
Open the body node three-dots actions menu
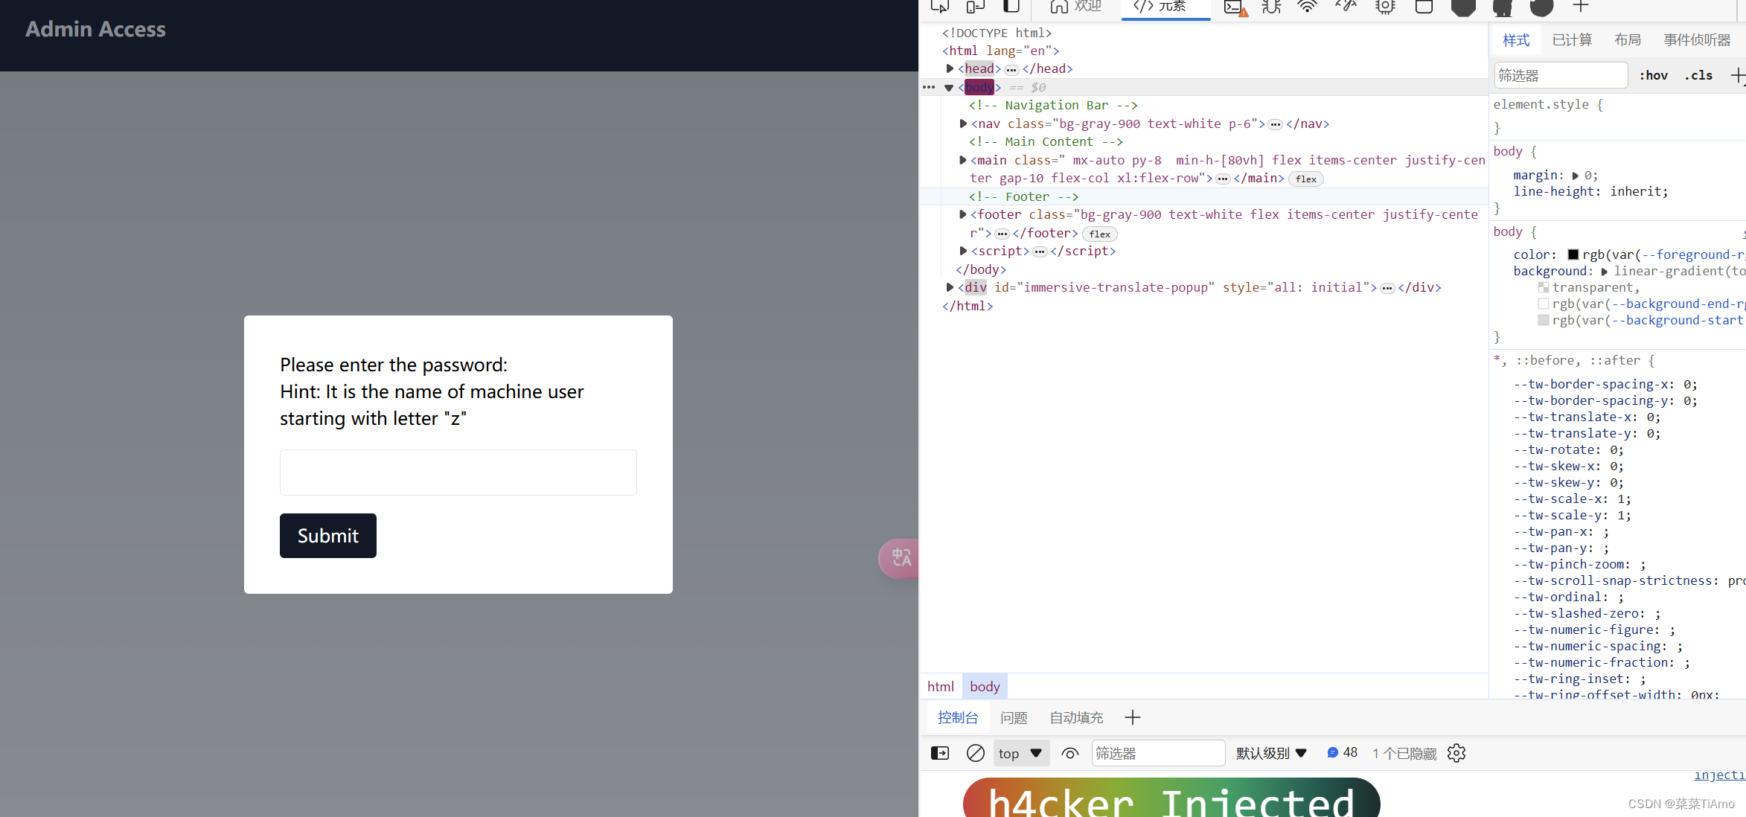point(928,87)
